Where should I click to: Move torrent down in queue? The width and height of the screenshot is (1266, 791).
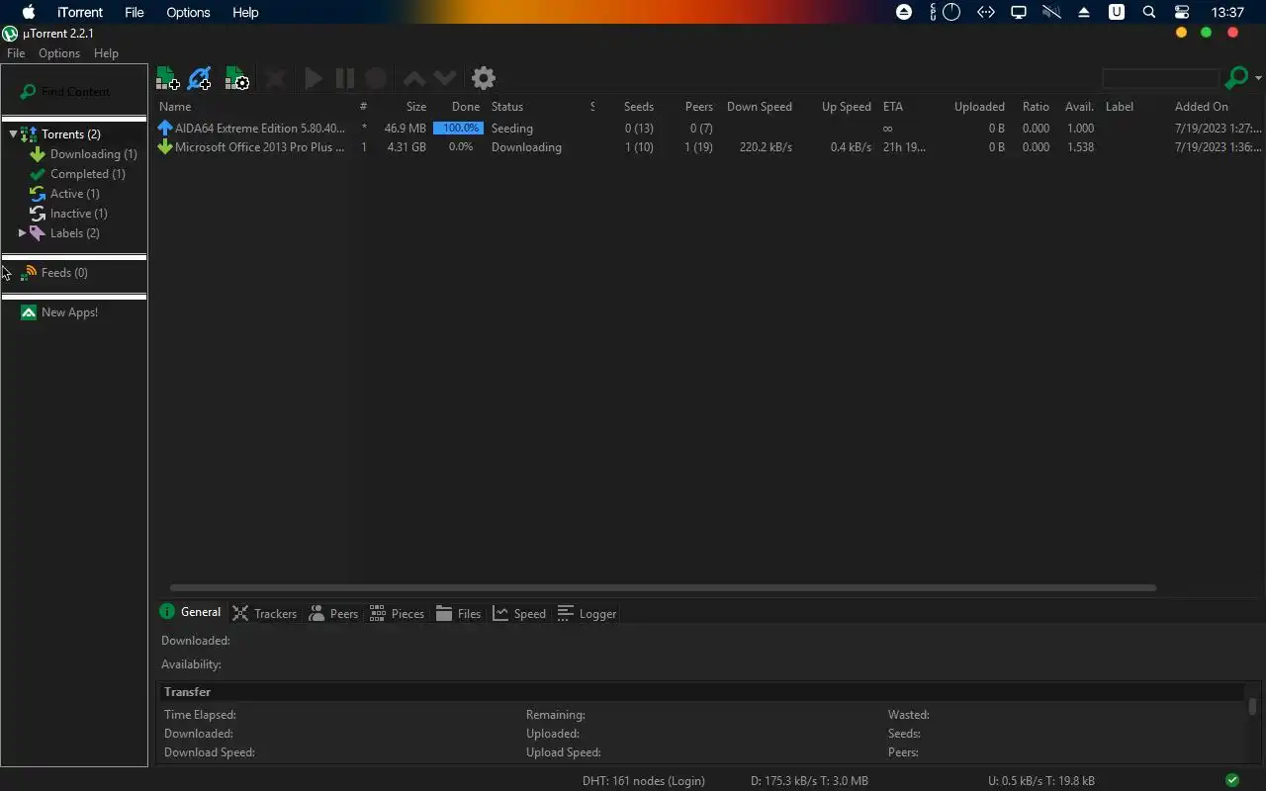coord(445,78)
